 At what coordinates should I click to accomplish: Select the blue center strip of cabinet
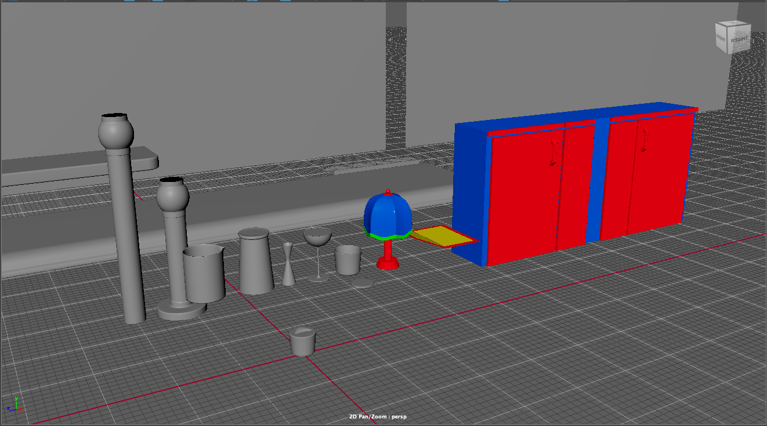(599, 181)
